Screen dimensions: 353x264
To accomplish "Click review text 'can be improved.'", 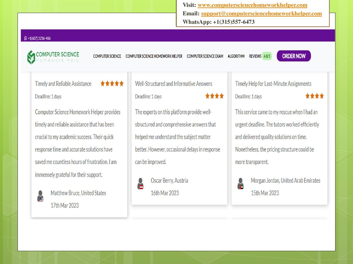I will click(x=151, y=162).
